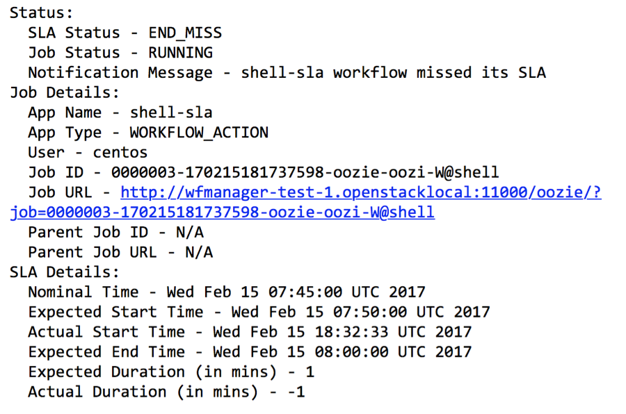Click the Nominal Time line

pyautogui.click(x=226, y=292)
